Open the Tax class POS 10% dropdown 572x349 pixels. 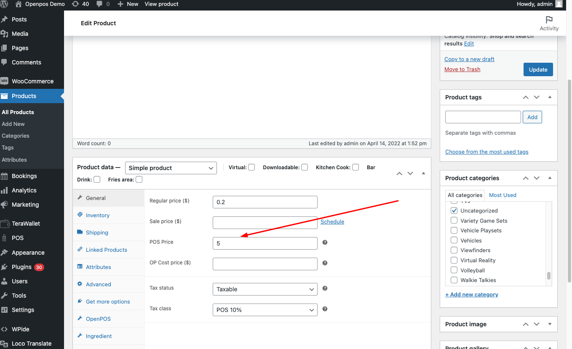click(x=265, y=310)
